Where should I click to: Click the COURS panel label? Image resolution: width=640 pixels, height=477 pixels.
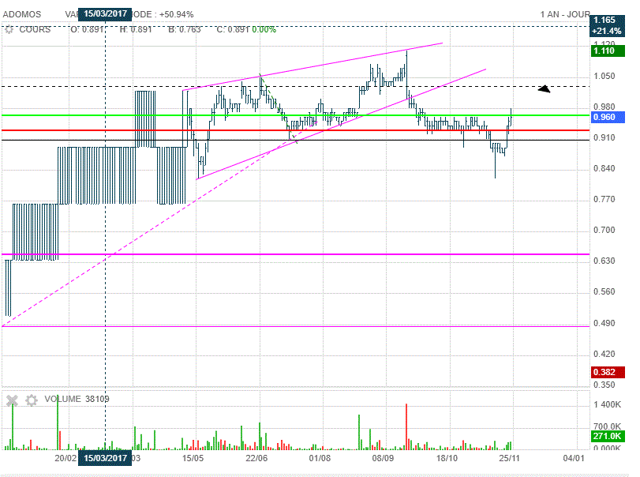click(x=35, y=29)
